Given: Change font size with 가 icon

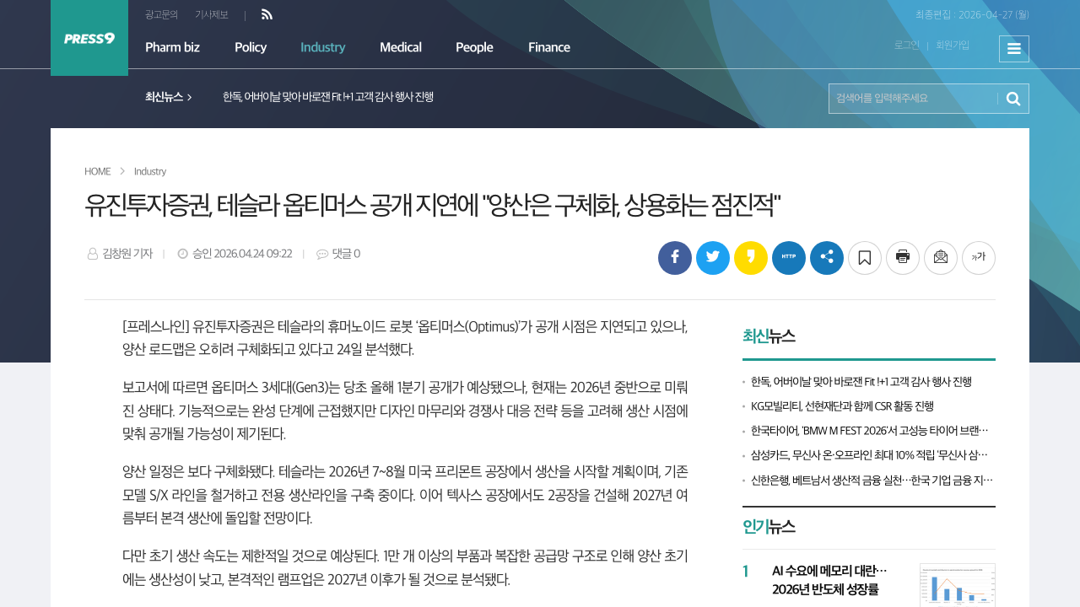Looking at the screenshot, I should click(979, 258).
